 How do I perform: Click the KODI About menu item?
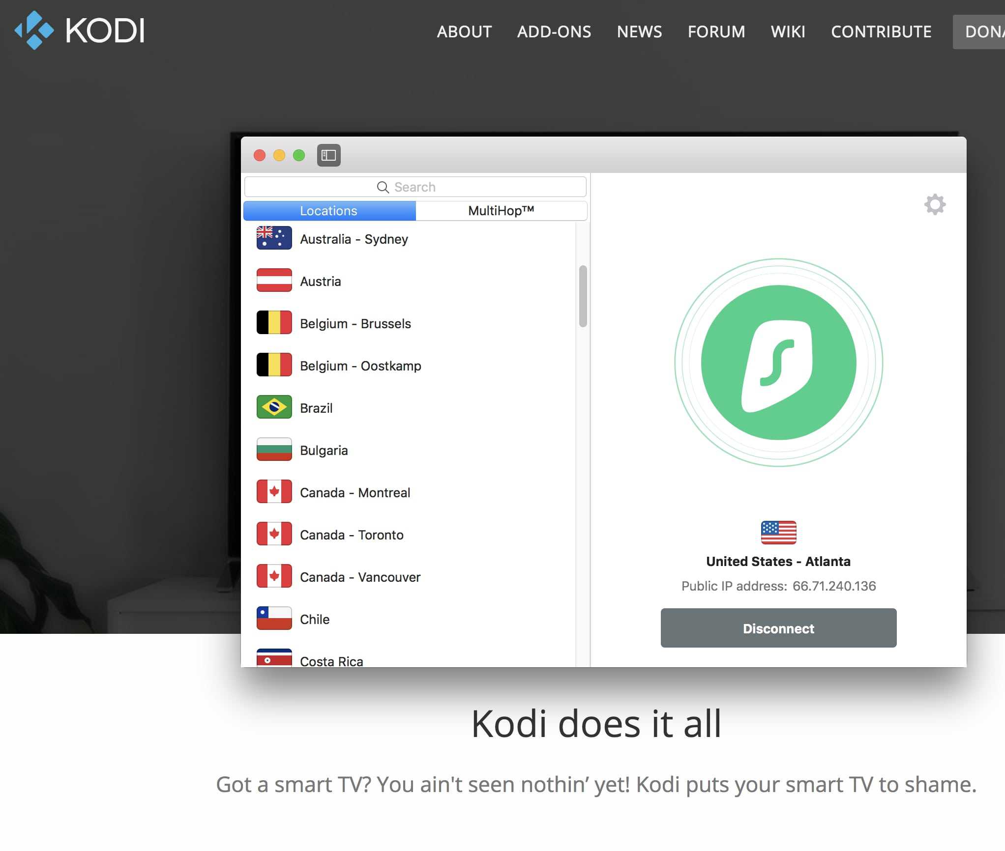click(465, 31)
